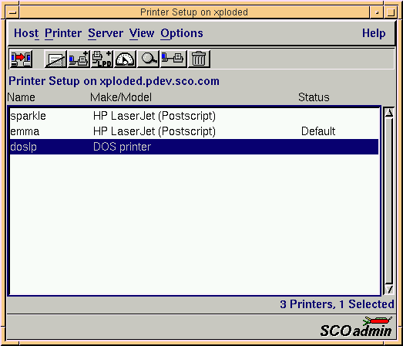Open the Help menu
403x346 pixels.
point(374,33)
